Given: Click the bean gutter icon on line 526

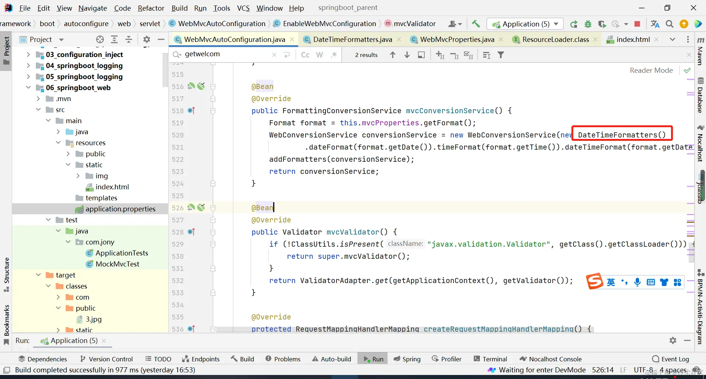Looking at the screenshot, I should coord(191,207).
